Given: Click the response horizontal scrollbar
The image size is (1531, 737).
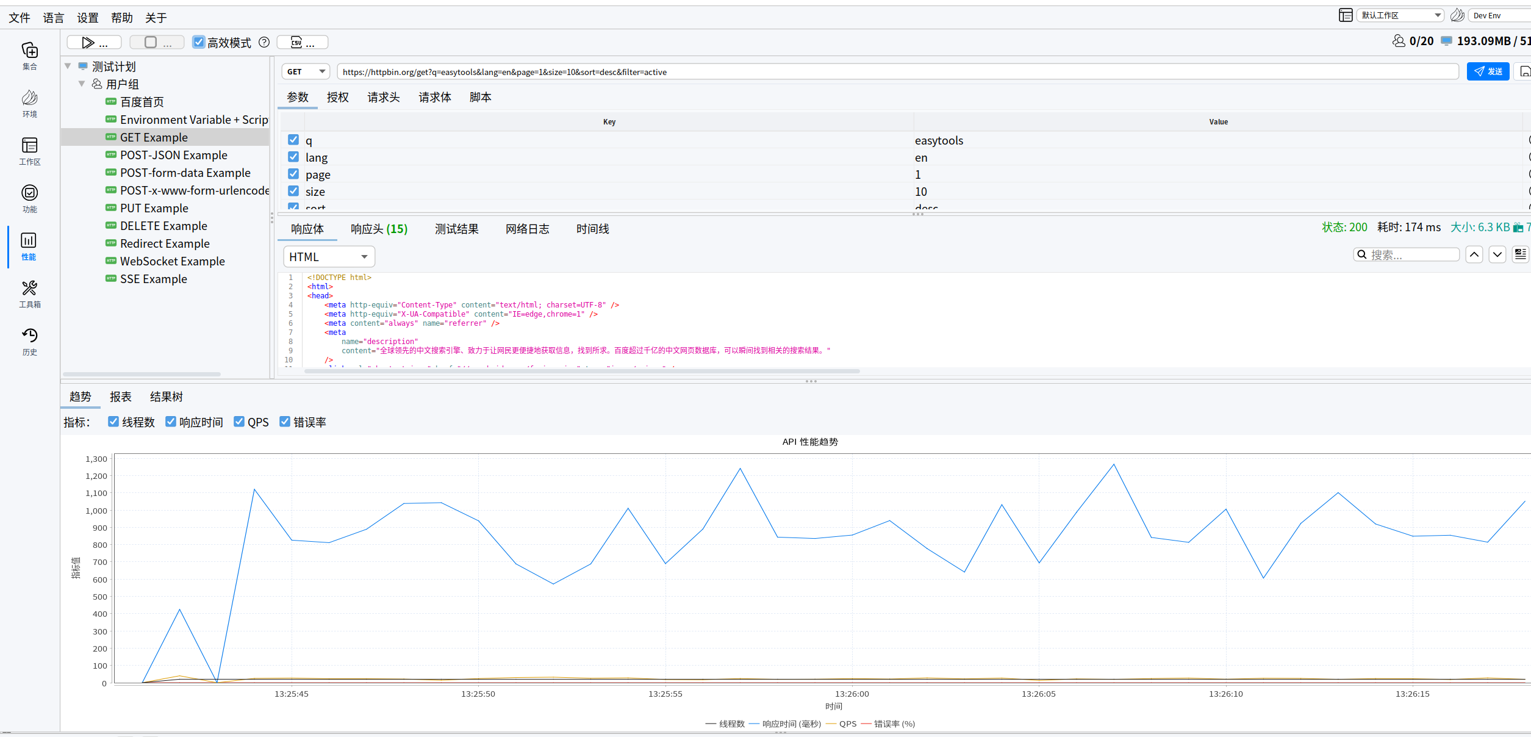Looking at the screenshot, I should (582, 371).
